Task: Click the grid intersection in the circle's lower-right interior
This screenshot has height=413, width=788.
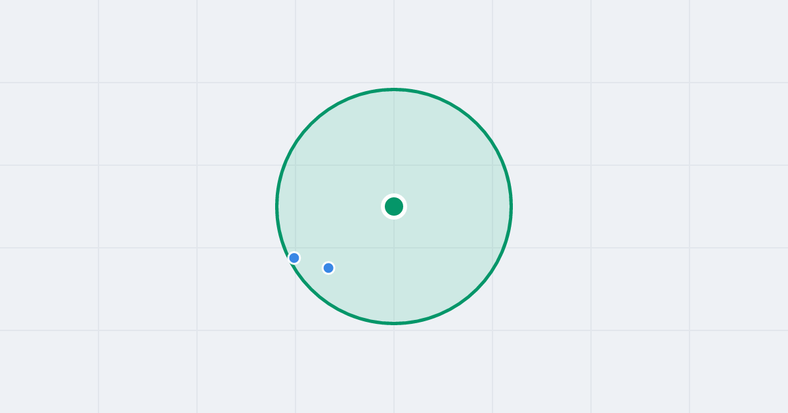Action: [492, 248]
